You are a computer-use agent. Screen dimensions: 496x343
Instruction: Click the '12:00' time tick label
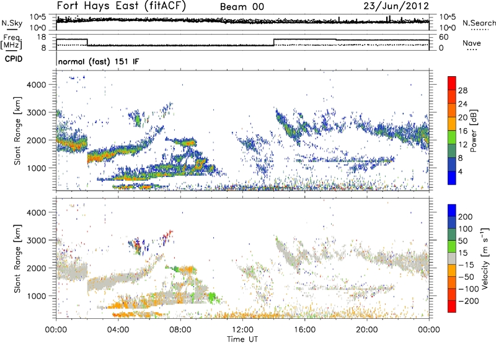[242, 330]
